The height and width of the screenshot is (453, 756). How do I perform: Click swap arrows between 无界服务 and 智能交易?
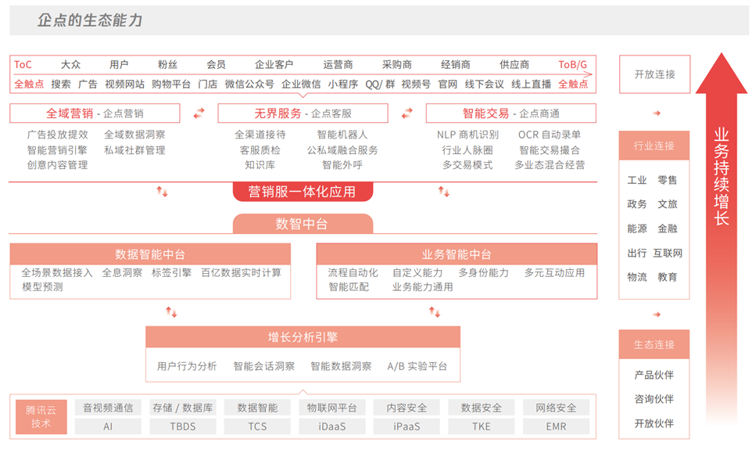(407, 113)
